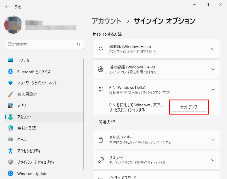The image size is (227, 179).
Task: Click the blurred profile avatar
Action: tap(13, 25)
